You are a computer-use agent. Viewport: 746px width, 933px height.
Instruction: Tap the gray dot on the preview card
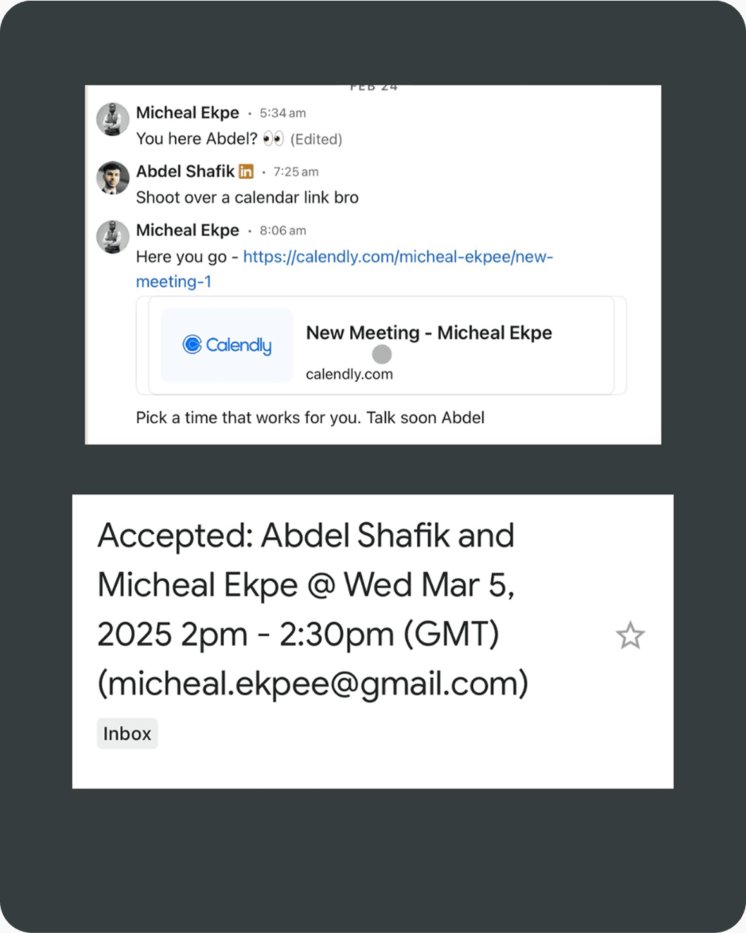click(x=382, y=354)
